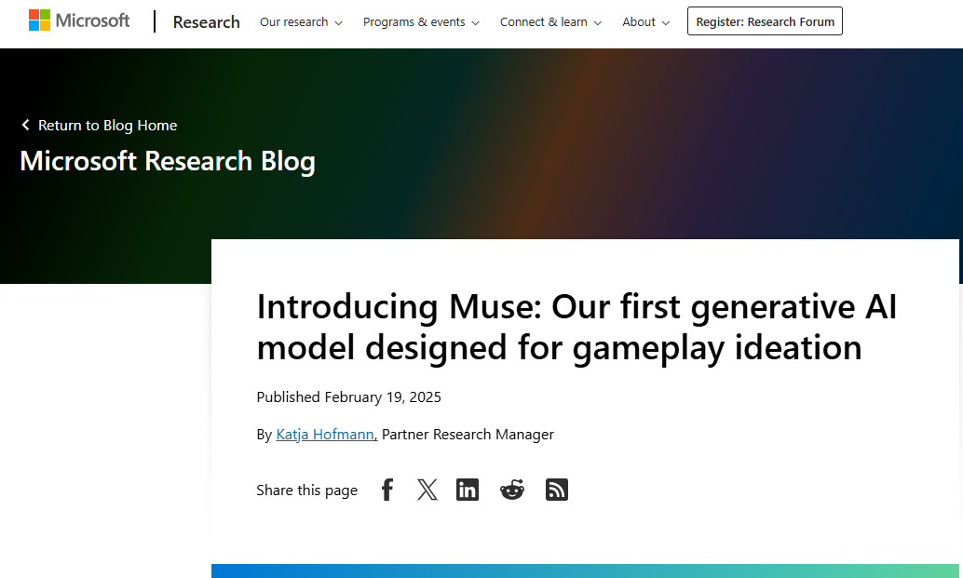Screen dimensions: 963x578
Task: Share the post on LinkedIn
Action: 468,489
